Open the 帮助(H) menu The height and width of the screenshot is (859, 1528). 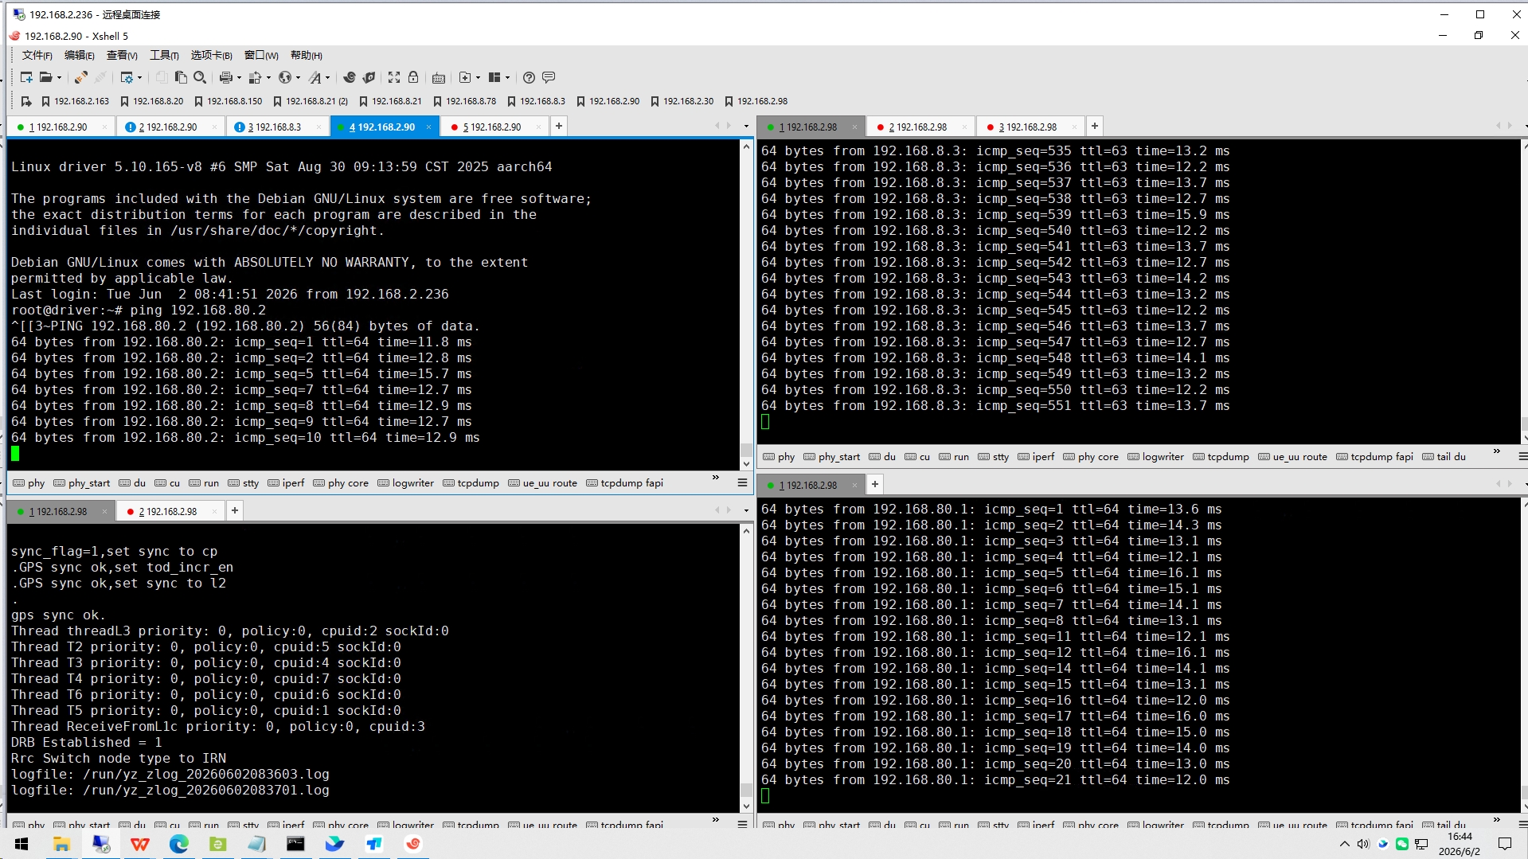pyautogui.click(x=307, y=55)
